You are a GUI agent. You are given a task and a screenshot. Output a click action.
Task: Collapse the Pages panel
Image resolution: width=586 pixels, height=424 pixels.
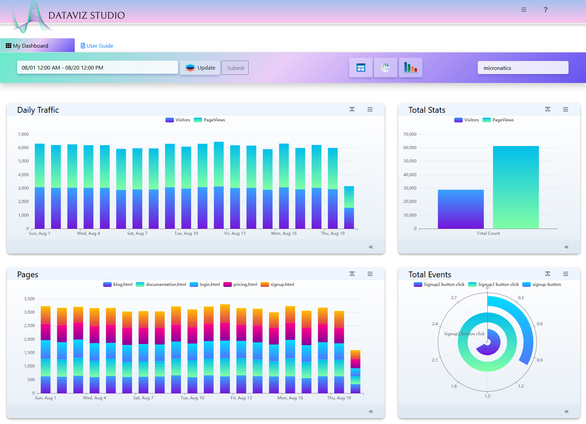[x=371, y=411]
